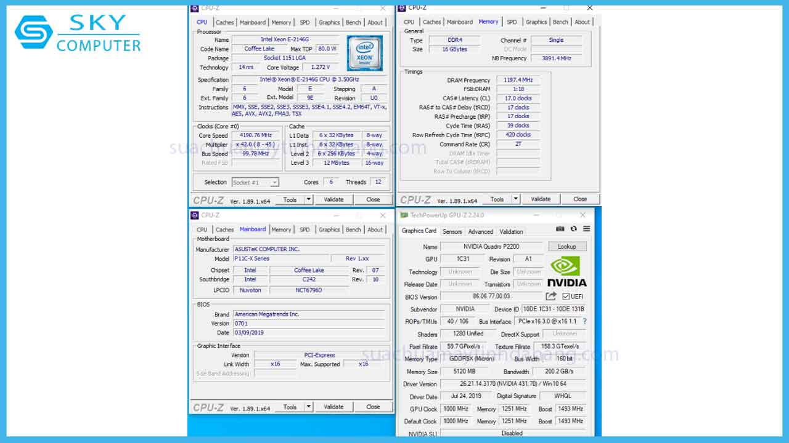789x443 pixels.
Task: Open the SPD tab in CPU-Z
Action: point(305,22)
